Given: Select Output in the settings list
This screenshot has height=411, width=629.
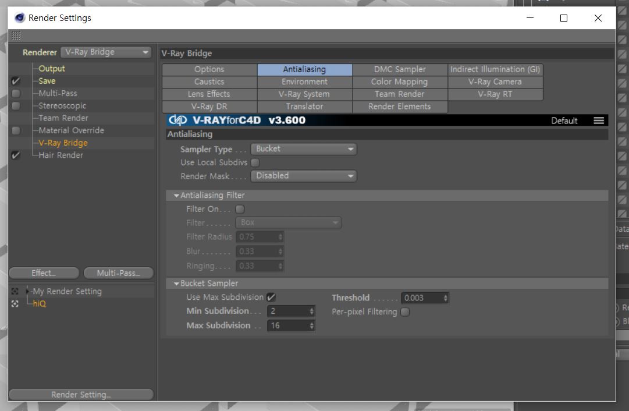Looking at the screenshot, I should click(52, 69).
